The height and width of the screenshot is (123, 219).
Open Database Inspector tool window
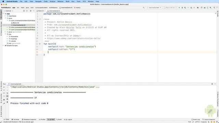pos(29,120)
